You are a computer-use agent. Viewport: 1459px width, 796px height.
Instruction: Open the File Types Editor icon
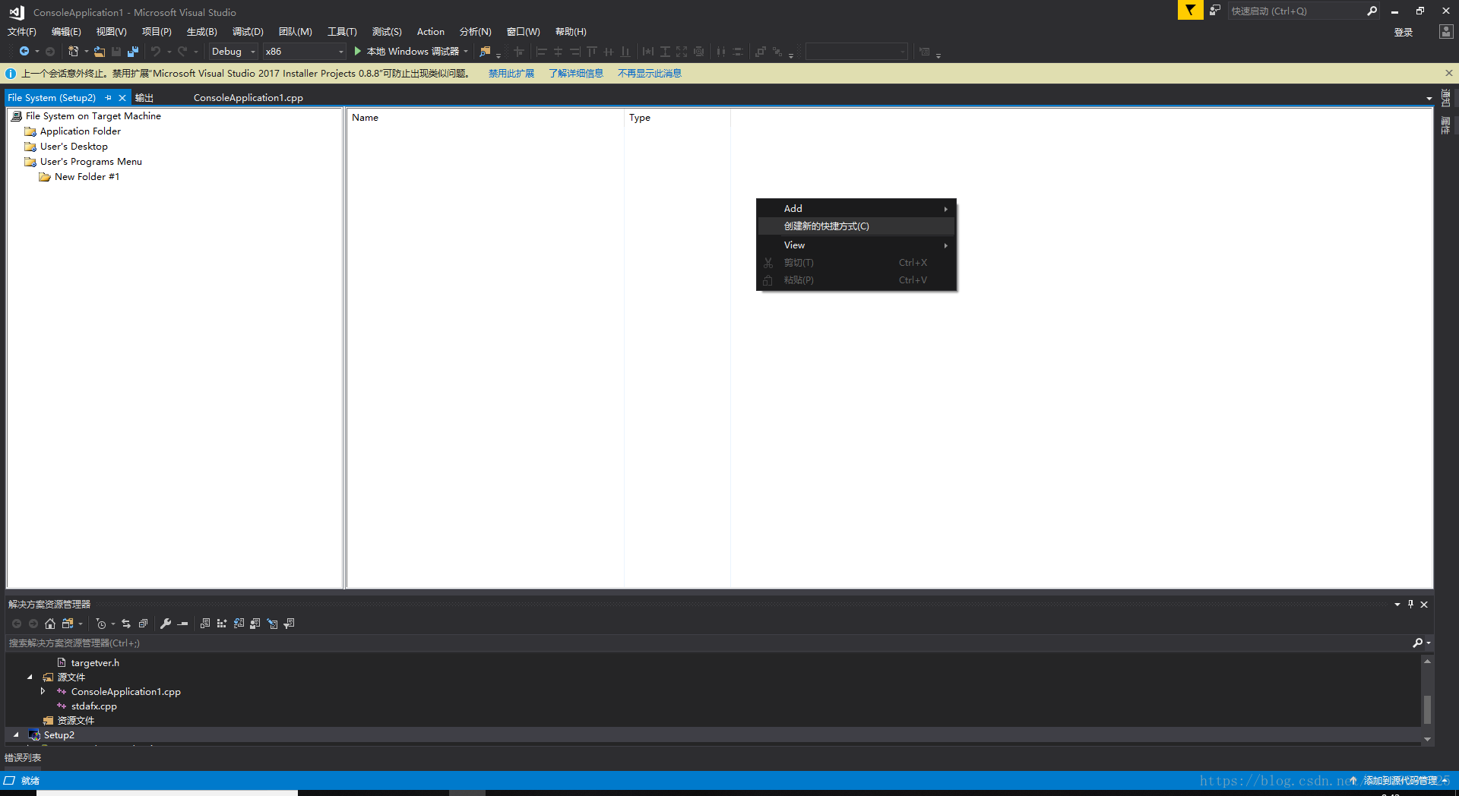coord(239,624)
